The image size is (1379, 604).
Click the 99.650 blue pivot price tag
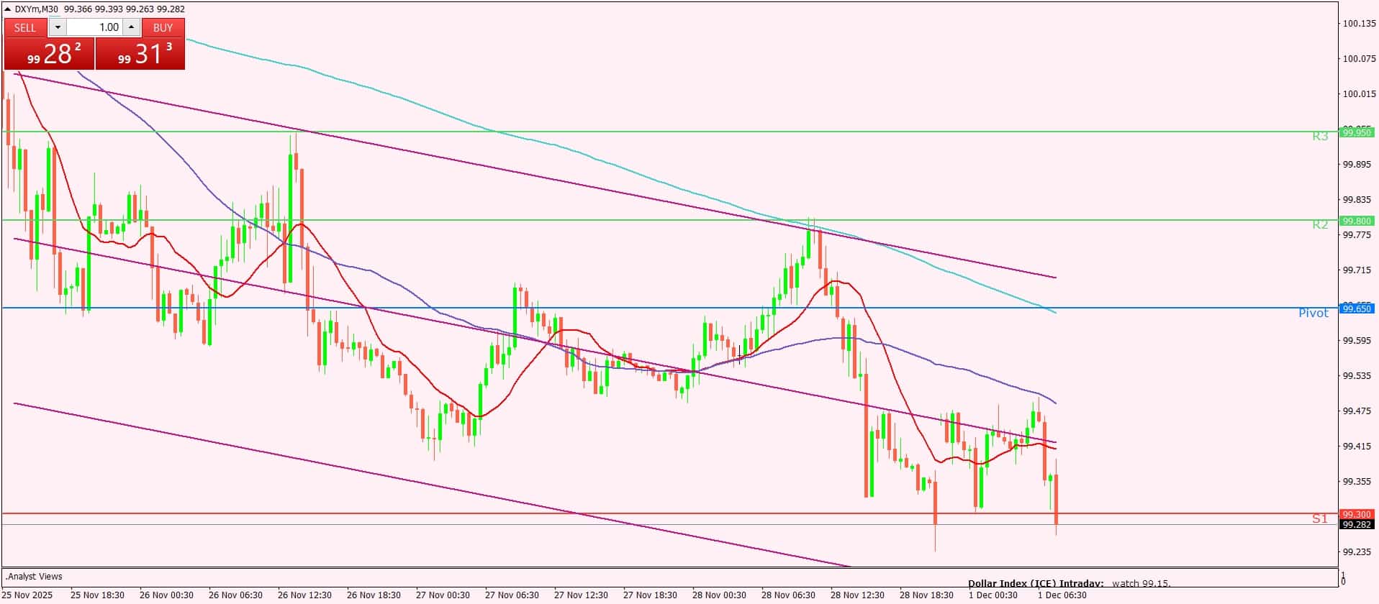coord(1357,308)
